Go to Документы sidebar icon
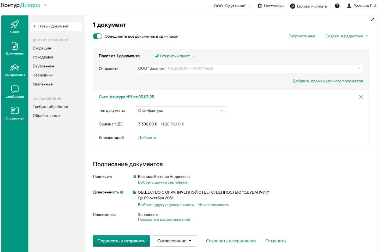Screen dimensions: 381x252 (15, 48)
